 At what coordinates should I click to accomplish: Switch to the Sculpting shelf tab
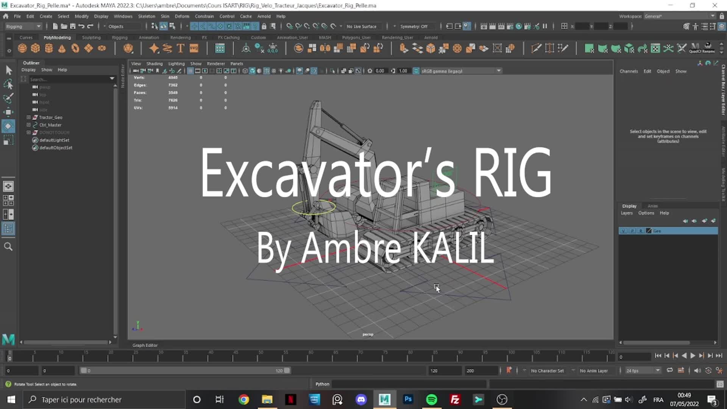pyautogui.click(x=91, y=37)
